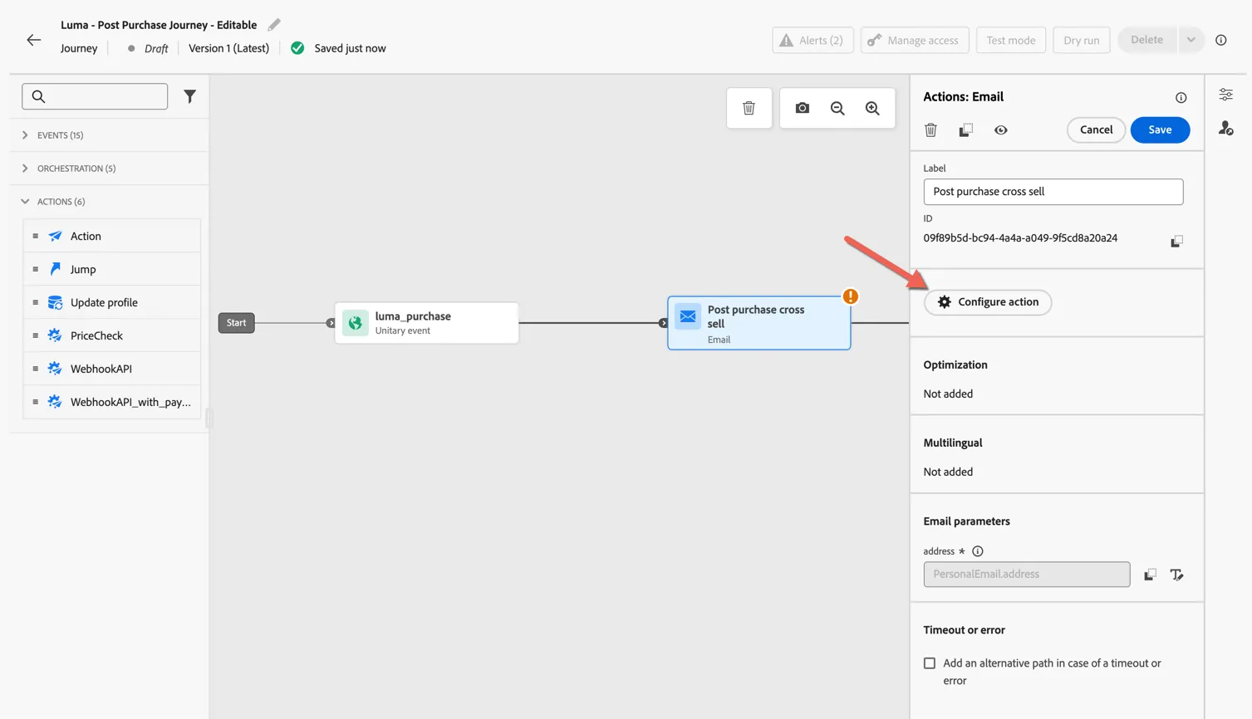This screenshot has width=1252, height=719.
Task: Click into the palette search field
Action: coord(95,96)
